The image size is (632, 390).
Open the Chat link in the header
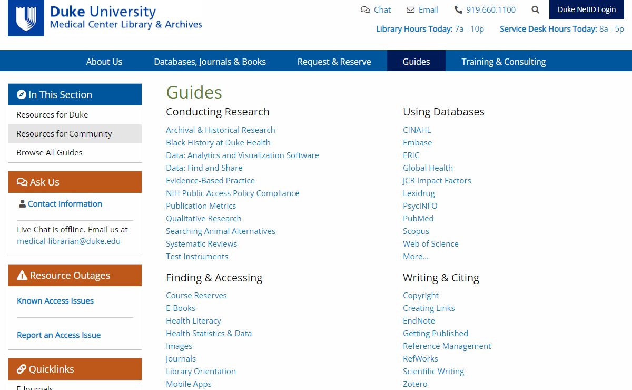click(x=382, y=9)
